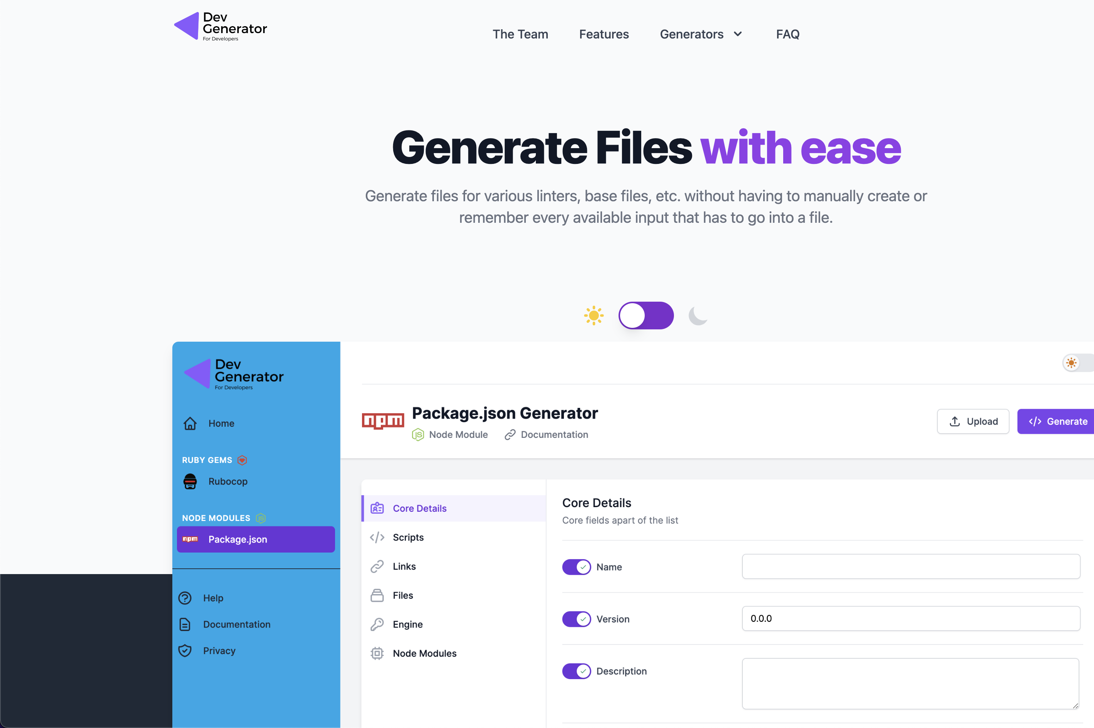Click the Links chain icon
1094x728 pixels.
click(x=377, y=566)
